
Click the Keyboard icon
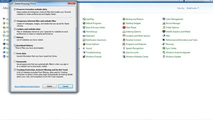(84, 36)
